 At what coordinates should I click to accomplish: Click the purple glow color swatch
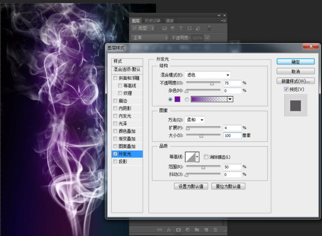pyautogui.click(x=178, y=99)
